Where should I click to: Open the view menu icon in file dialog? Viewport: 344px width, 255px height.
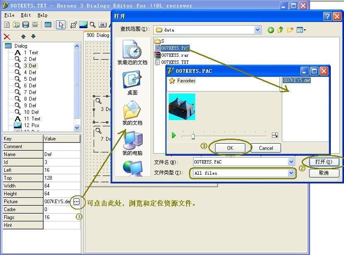click(301, 30)
